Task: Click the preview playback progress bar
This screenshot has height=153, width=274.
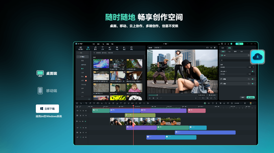Action: tap(173, 95)
